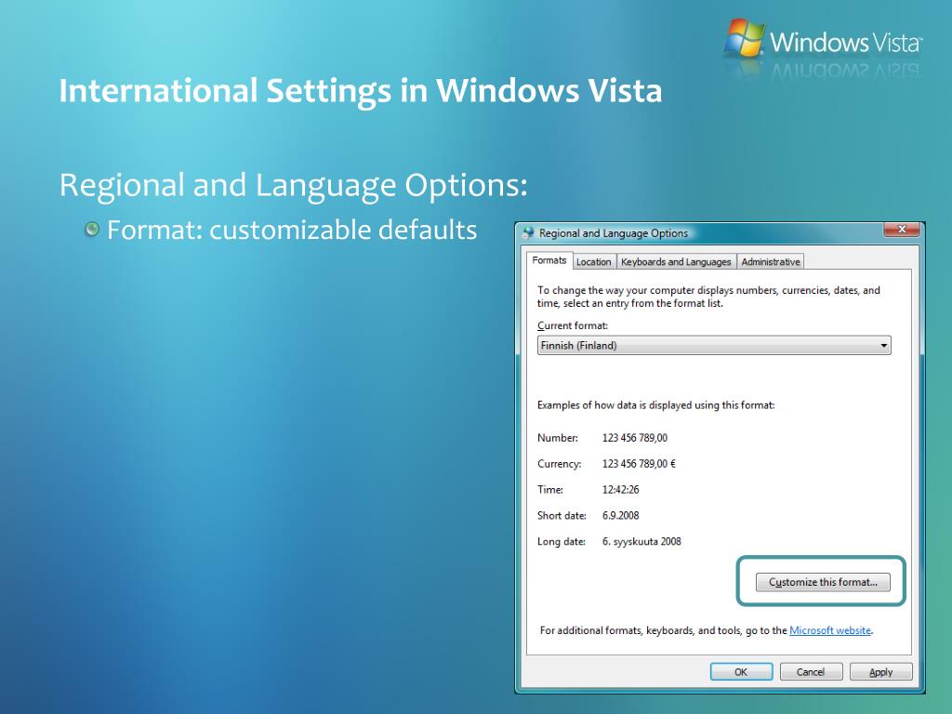
Task: Click the Apply button
Action: [x=881, y=672]
